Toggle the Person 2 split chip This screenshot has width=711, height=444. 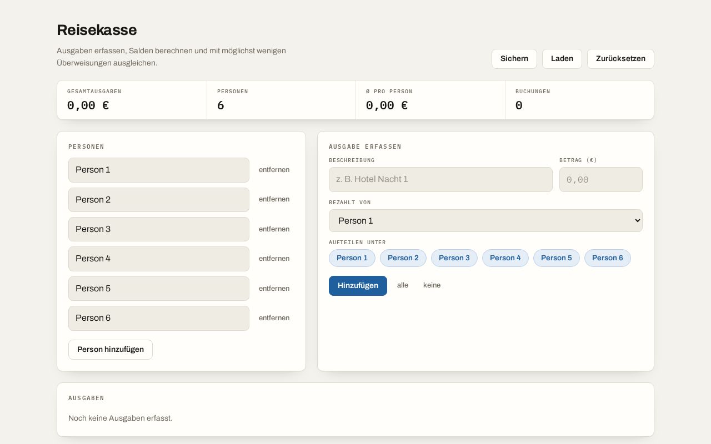[403, 258]
